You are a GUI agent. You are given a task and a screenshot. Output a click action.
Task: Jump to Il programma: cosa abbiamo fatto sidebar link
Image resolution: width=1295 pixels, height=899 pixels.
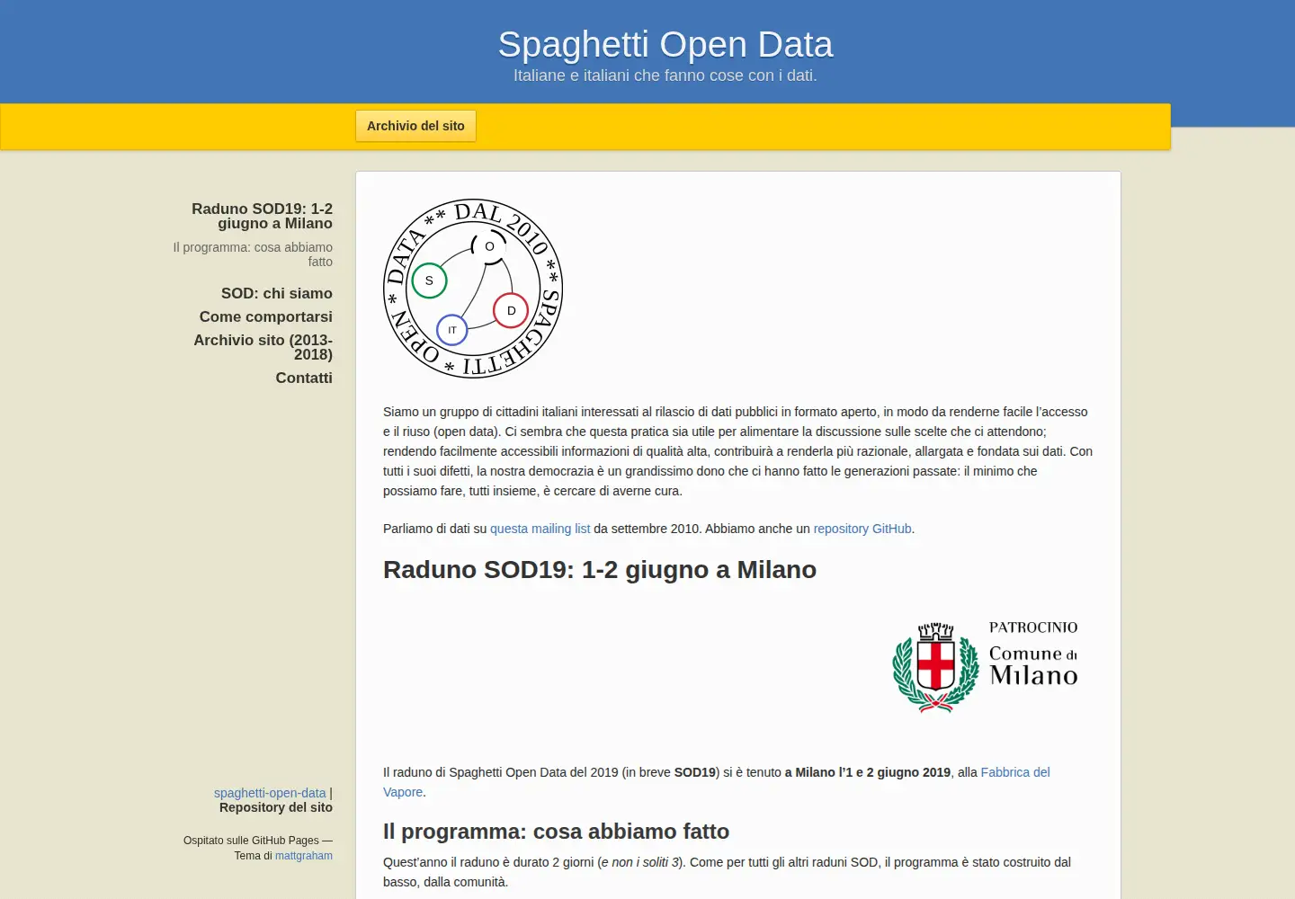(x=253, y=254)
